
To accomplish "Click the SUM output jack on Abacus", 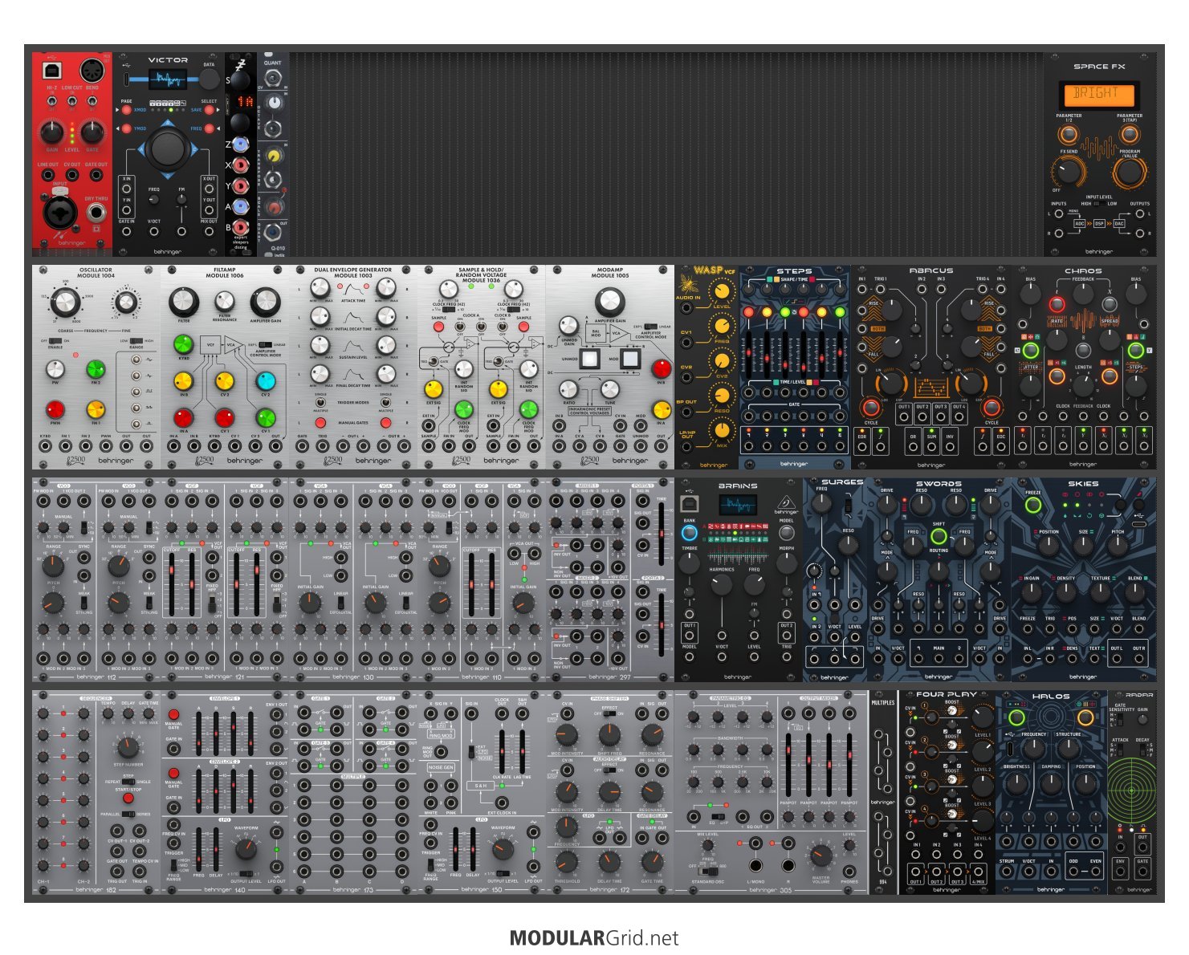I will [931, 445].
